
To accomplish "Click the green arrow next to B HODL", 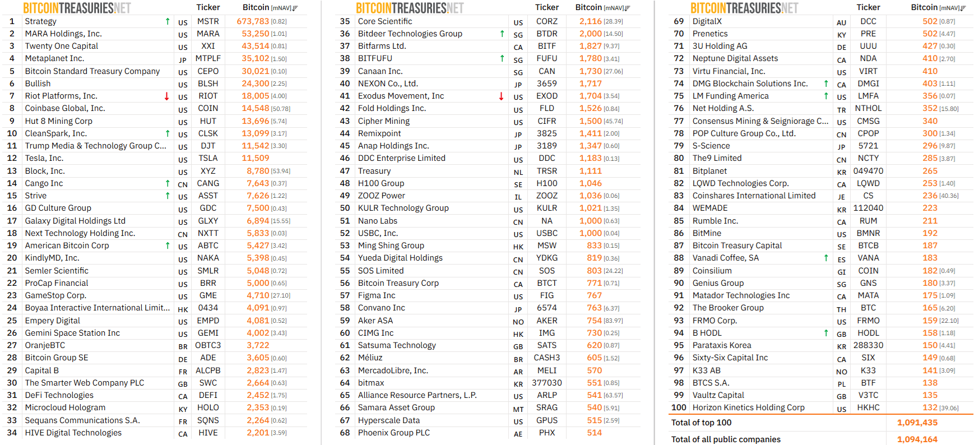I will (x=826, y=333).
